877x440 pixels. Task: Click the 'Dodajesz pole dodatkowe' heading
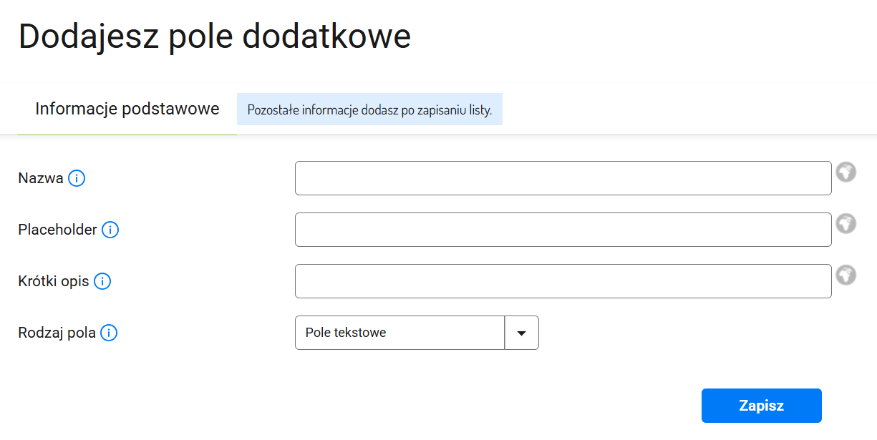pyautogui.click(x=215, y=36)
